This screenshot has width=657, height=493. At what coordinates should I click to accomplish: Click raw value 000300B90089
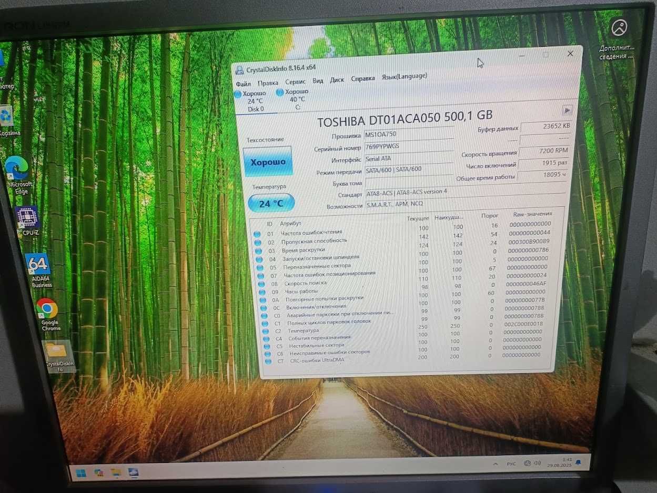click(530, 241)
